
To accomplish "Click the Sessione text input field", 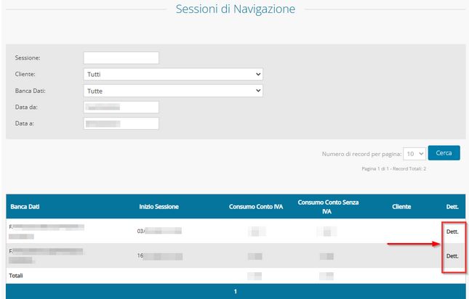I will pyautogui.click(x=121, y=58).
